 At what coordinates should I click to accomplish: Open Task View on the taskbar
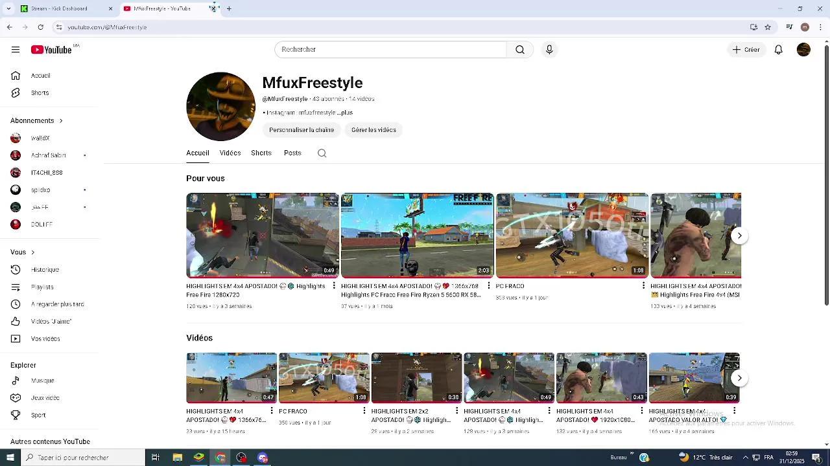156,458
